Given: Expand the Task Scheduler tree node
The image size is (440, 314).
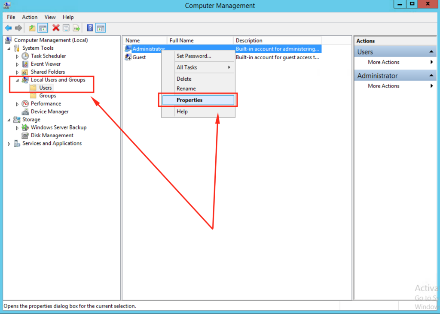Looking at the screenshot, I should pyautogui.click(x=17, y=56).
